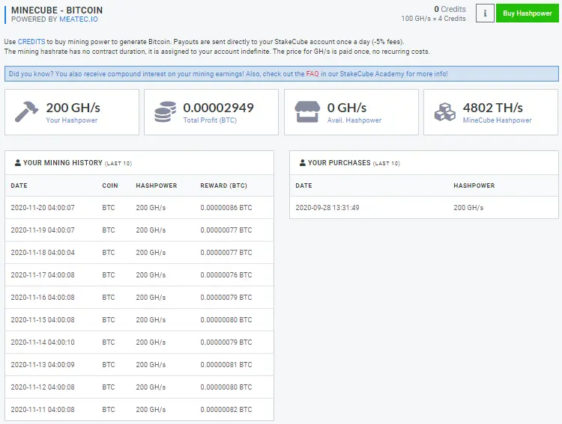Select the 2020-11-19 04:00:07 history date
The width and height of the screenshot is (562, 424).
(x=43, y=230)
